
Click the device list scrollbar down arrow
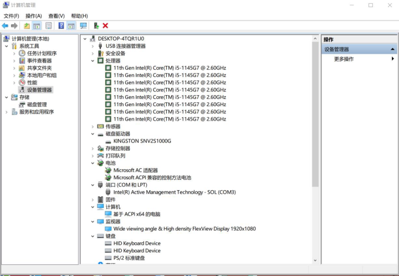[315, 261]
